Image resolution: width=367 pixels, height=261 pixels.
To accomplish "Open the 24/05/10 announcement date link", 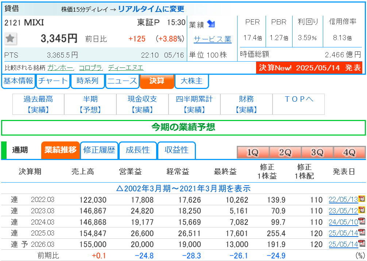I will pos(343,222).
